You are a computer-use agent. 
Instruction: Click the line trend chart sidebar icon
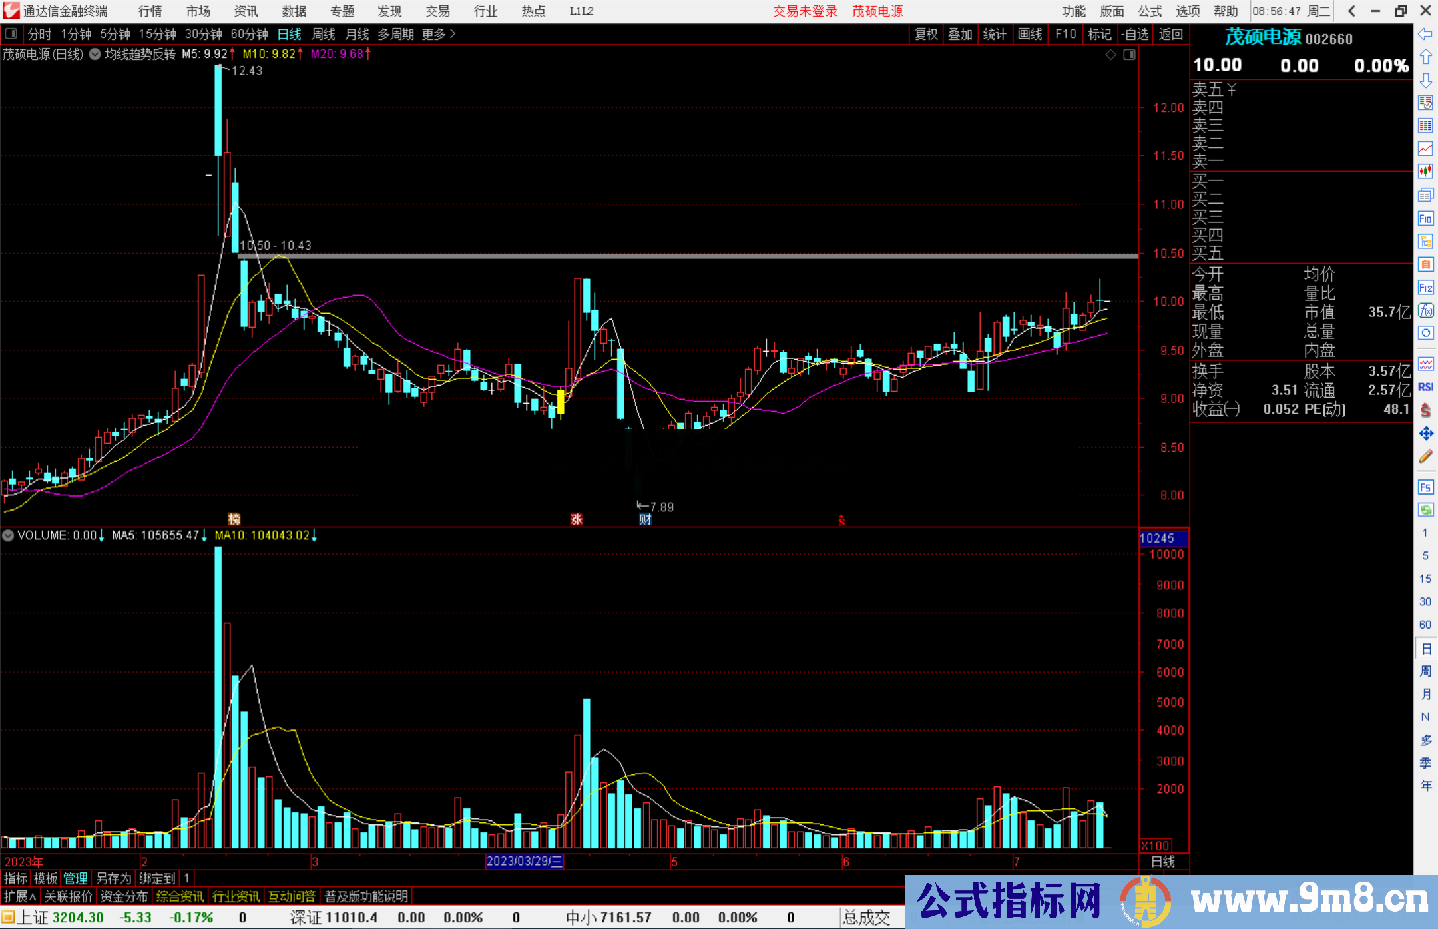(x=1425, y=149)
